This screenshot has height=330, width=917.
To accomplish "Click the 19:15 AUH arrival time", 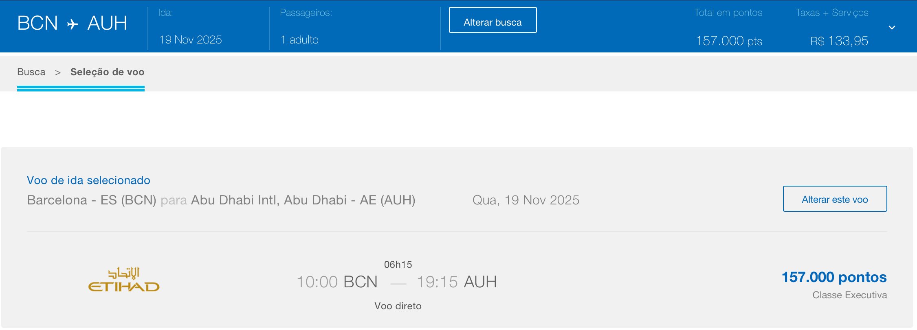I will 456,282.
